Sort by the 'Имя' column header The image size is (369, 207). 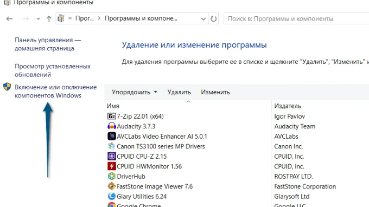[113, 106]
